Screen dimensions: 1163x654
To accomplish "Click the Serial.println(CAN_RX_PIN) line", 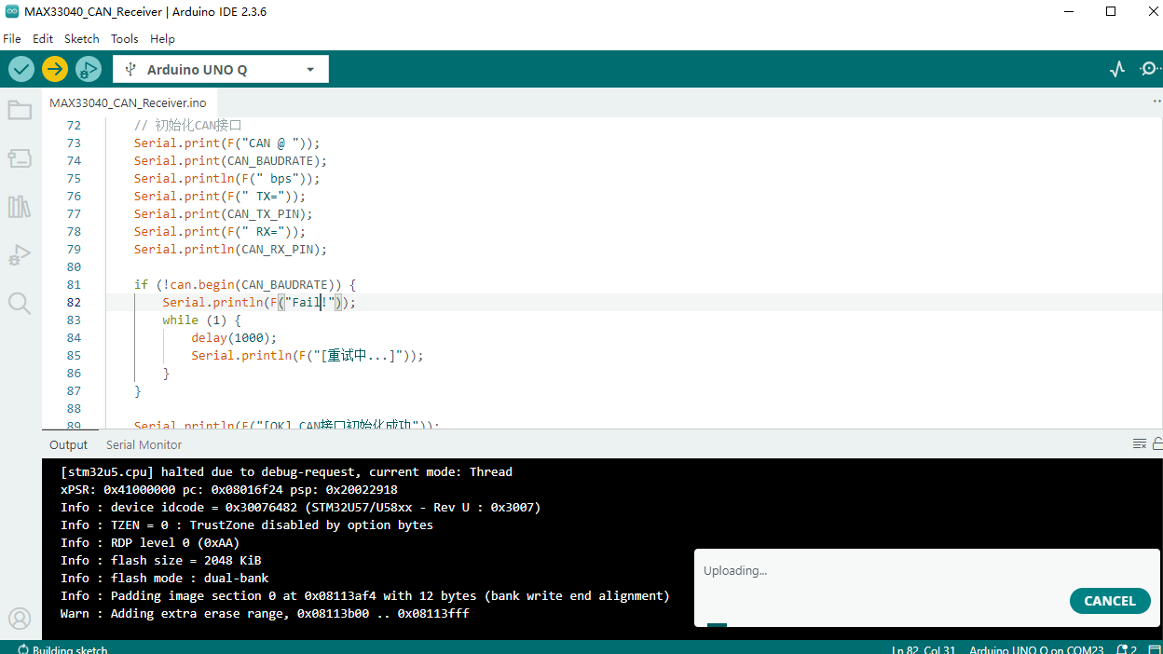I will pos(230,250).
